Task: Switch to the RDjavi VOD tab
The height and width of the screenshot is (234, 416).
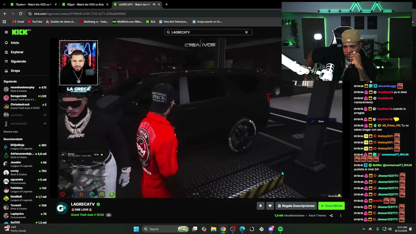Action: (84, 5)
